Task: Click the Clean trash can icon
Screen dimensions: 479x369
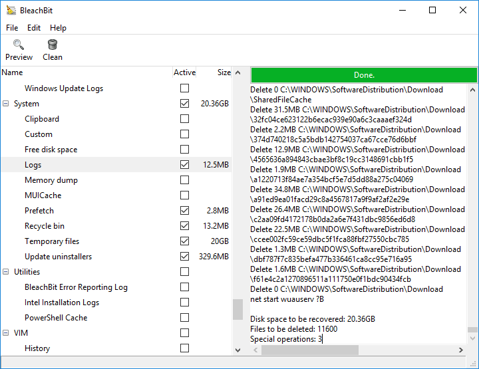Action: tap(53, 45)
